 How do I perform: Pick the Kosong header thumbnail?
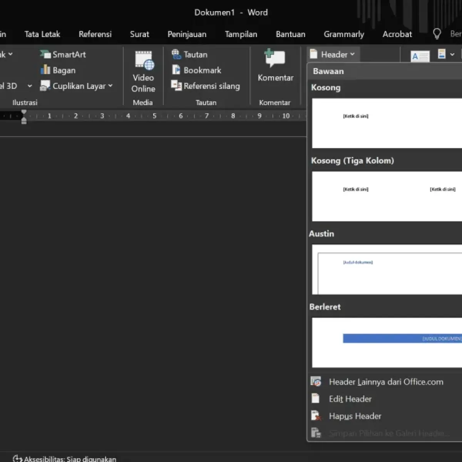tap(387, 123)
